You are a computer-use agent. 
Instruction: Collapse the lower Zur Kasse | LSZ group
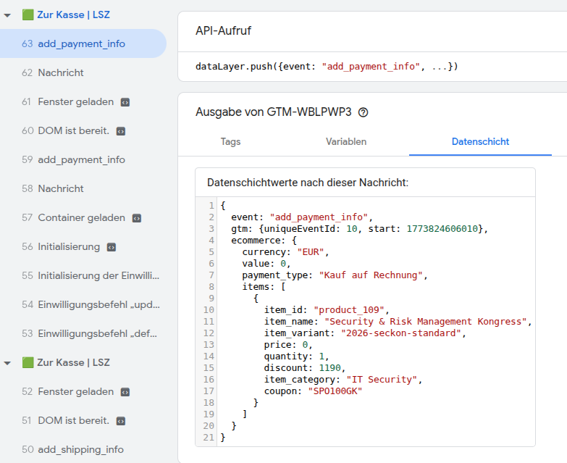click(7, 362)
